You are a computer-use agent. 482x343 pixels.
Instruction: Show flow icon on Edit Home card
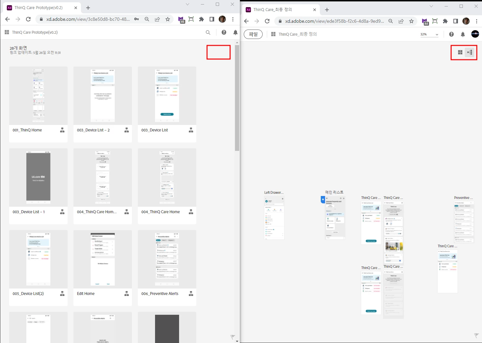pos(126,294)
